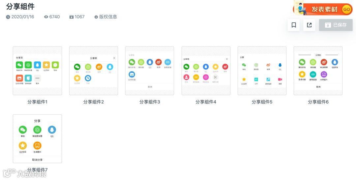This screenshot has width=356, height=180.
Task: Click 复制链接 arrow icon in 分享组件5
Action: click(x=268, y=79)
